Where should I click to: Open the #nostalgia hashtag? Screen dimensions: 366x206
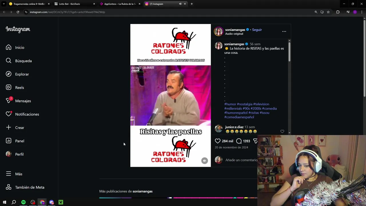pos(244,104)
